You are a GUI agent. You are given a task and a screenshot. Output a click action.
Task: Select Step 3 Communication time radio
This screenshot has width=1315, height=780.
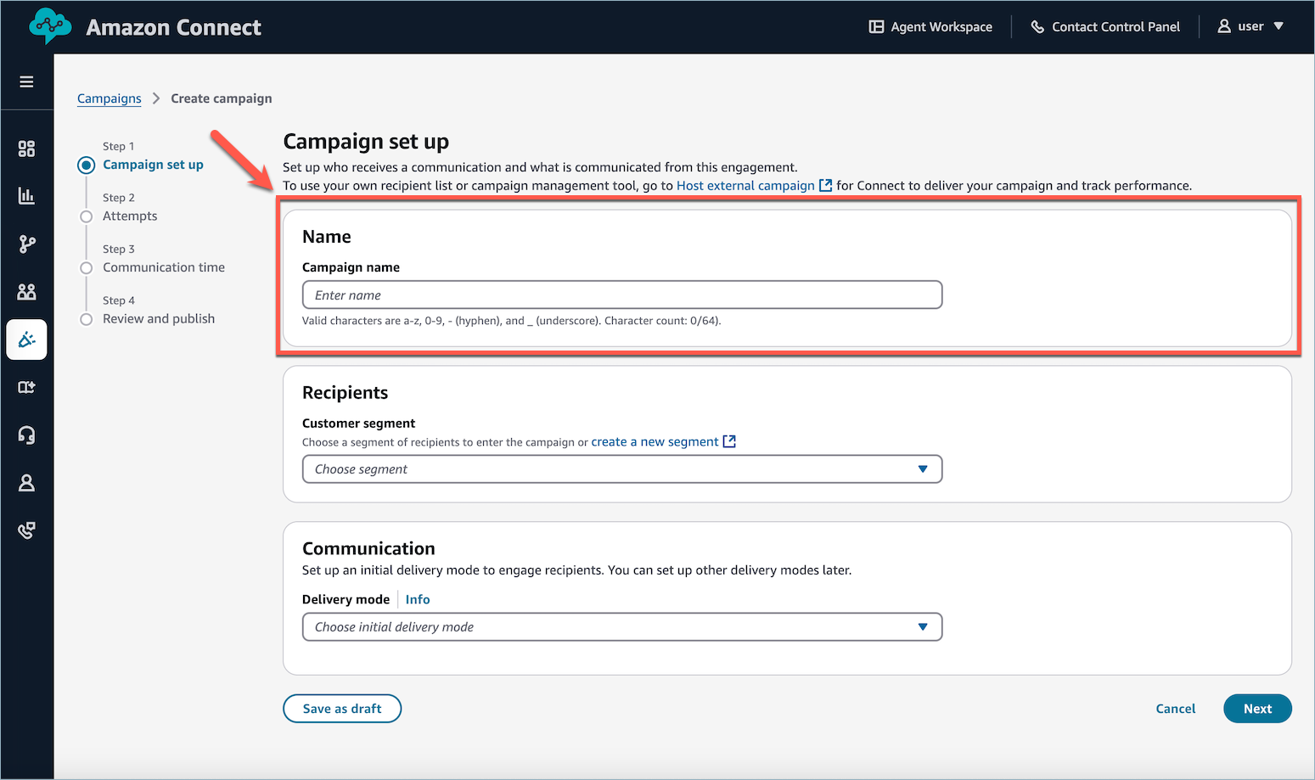[x=86, y=267]
